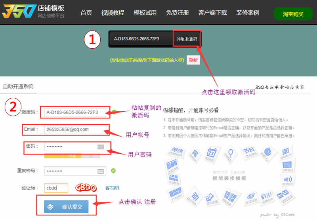Open the virtual keyboard in 密码 field
The height and width of the screenshot is (221, 317).
(101, 147)
